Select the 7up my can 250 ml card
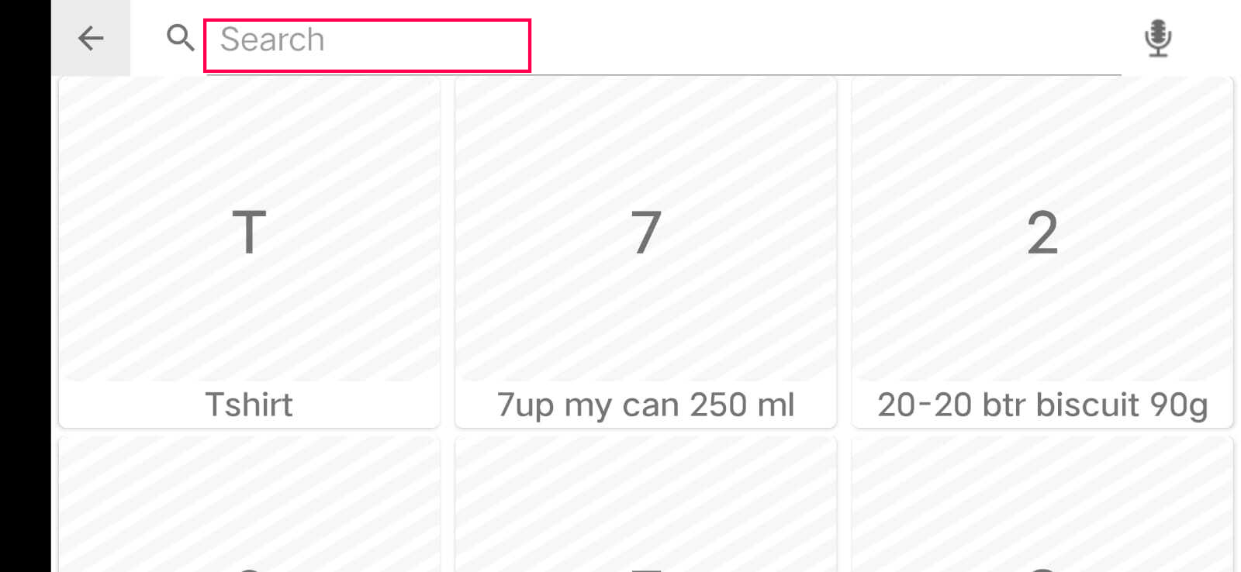Screen dimensions: 1241x572 pos(645,252)
